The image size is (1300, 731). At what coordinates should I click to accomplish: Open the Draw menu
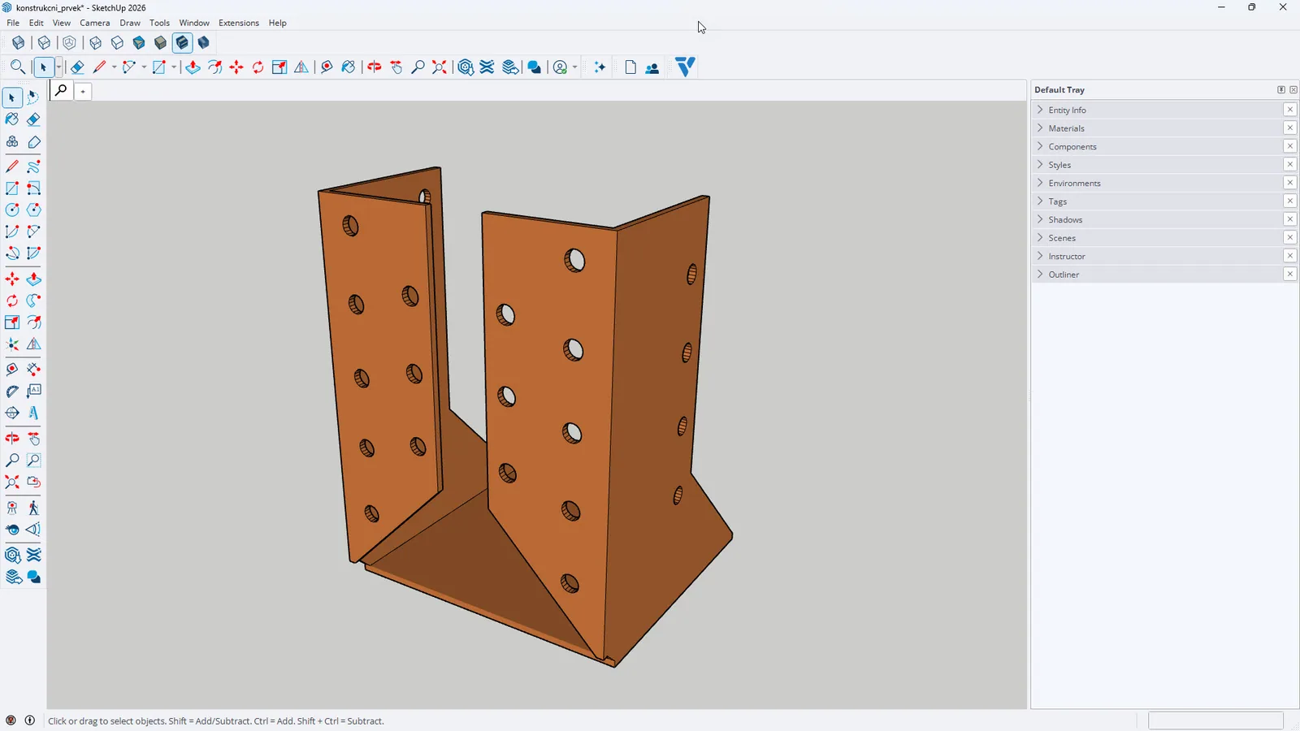tap(130, 23)
